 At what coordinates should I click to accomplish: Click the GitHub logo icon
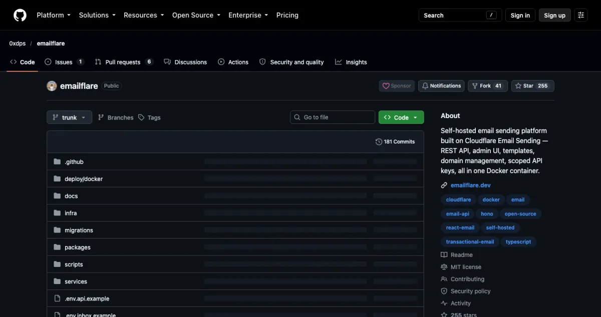(20, 15)
